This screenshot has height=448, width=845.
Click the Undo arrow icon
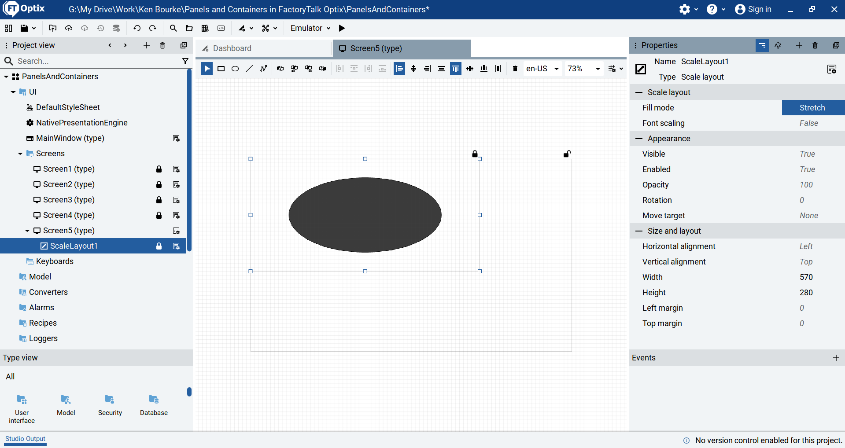(x=137, y=28)
